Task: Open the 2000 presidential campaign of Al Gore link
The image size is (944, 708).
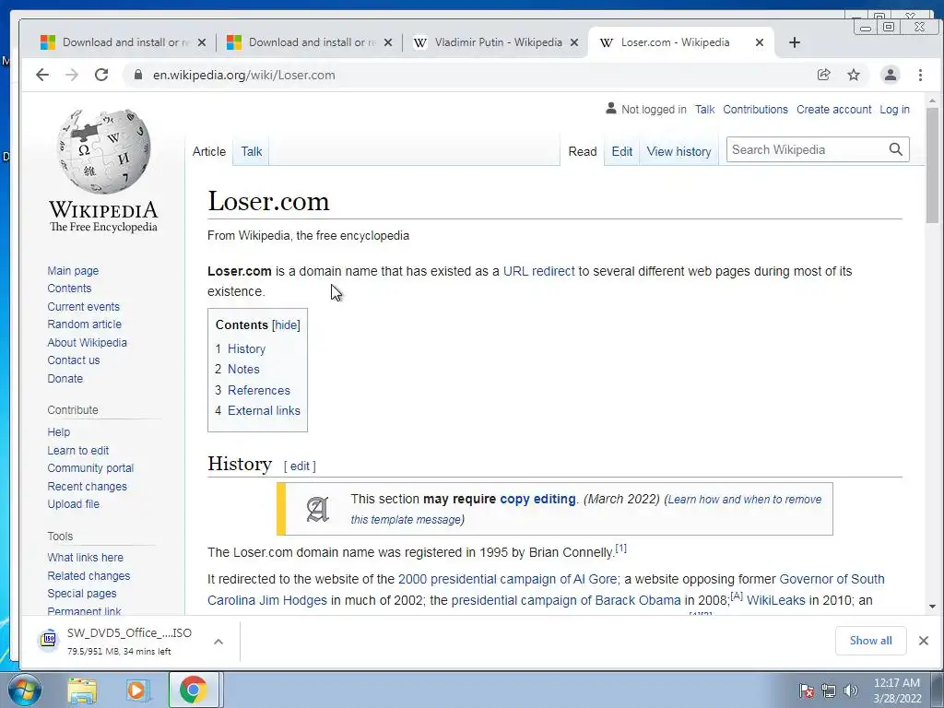Action: (507, 579)
